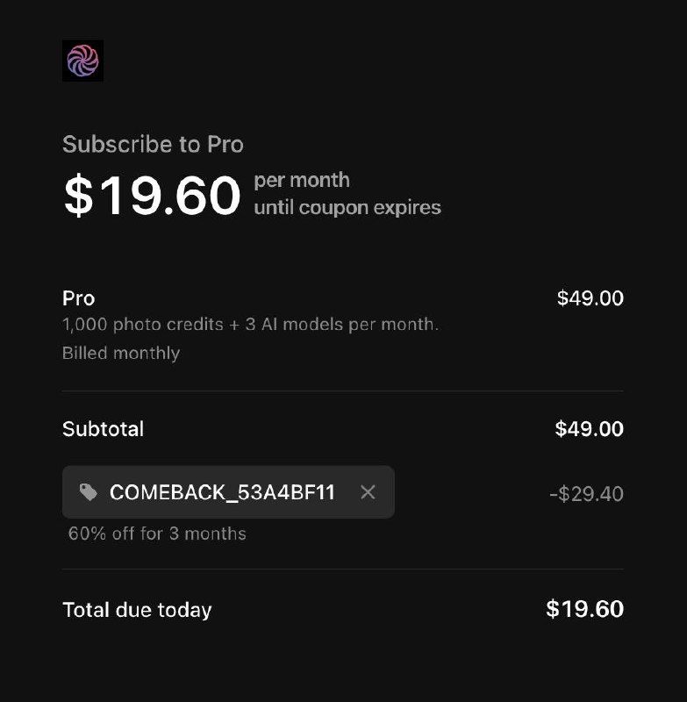The image size is (687, 702).
Task: Click the "Total due today" label
Action: click(137, 610)
